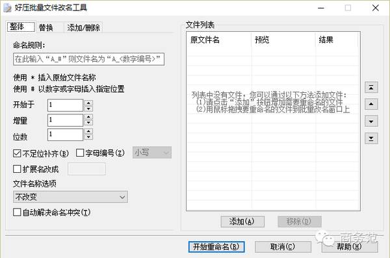Click the 开始于 number field
390x258 pixels.
coord(65,105)
